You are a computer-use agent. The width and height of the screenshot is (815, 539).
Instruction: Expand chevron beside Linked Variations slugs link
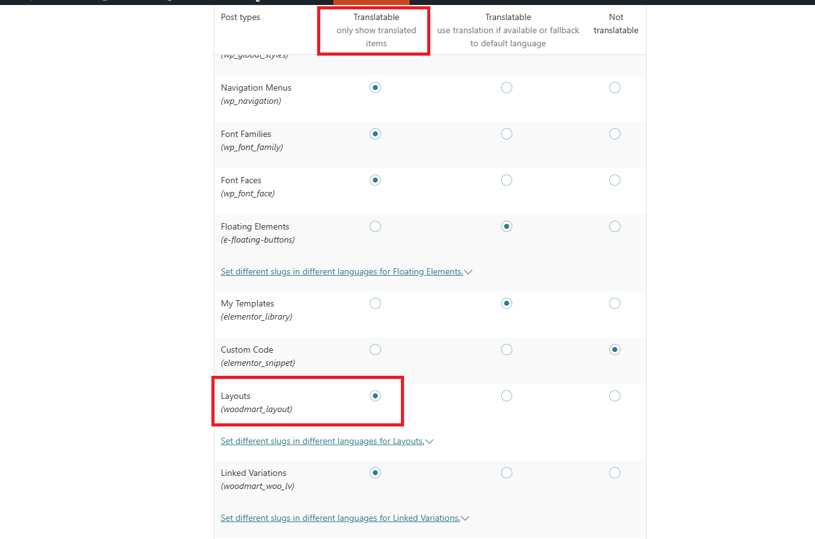(465, 518)
